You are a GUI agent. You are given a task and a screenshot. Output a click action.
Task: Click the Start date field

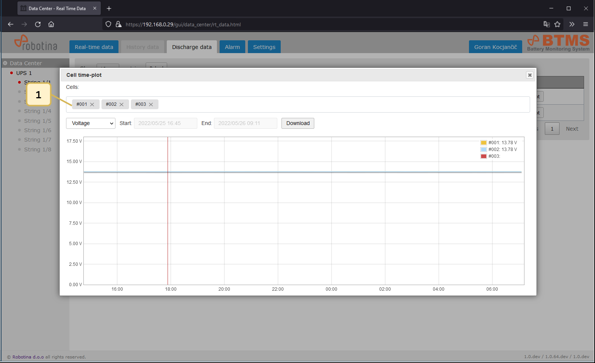[165, 124]
